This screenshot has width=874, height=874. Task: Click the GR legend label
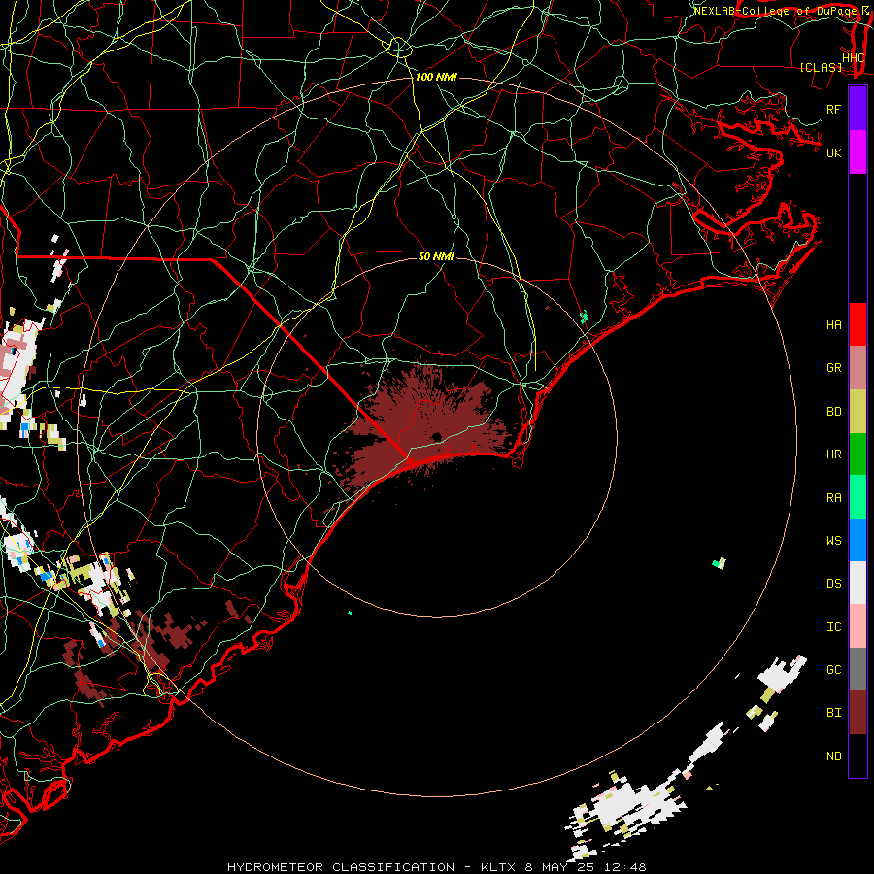[833, 368]
